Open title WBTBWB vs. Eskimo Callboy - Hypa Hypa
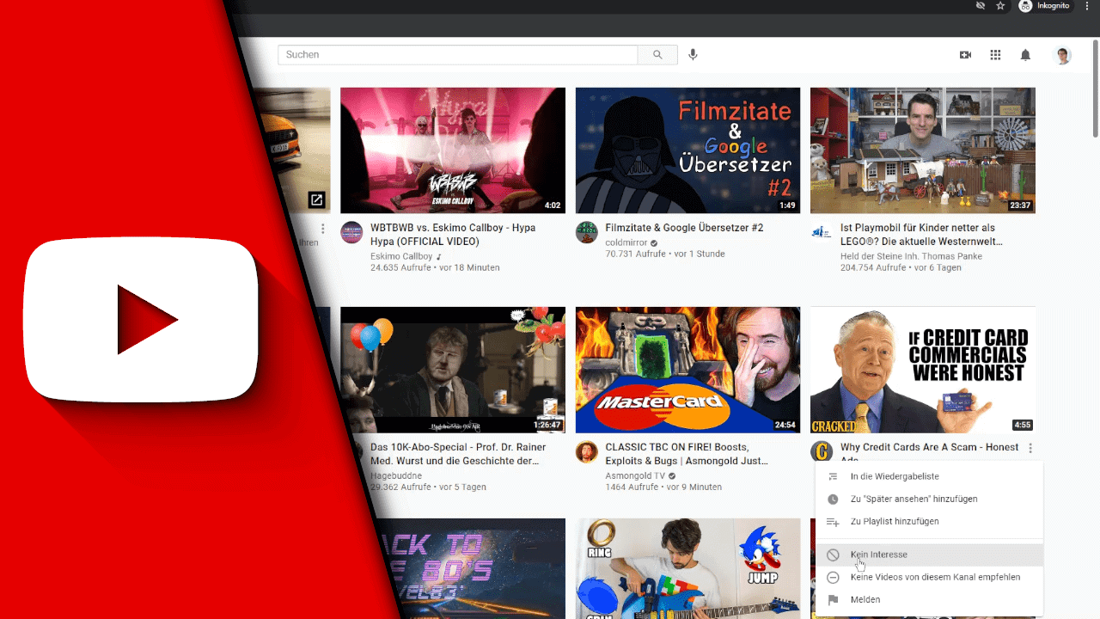This screenshot has width=1100, height=619. [453, 235]
